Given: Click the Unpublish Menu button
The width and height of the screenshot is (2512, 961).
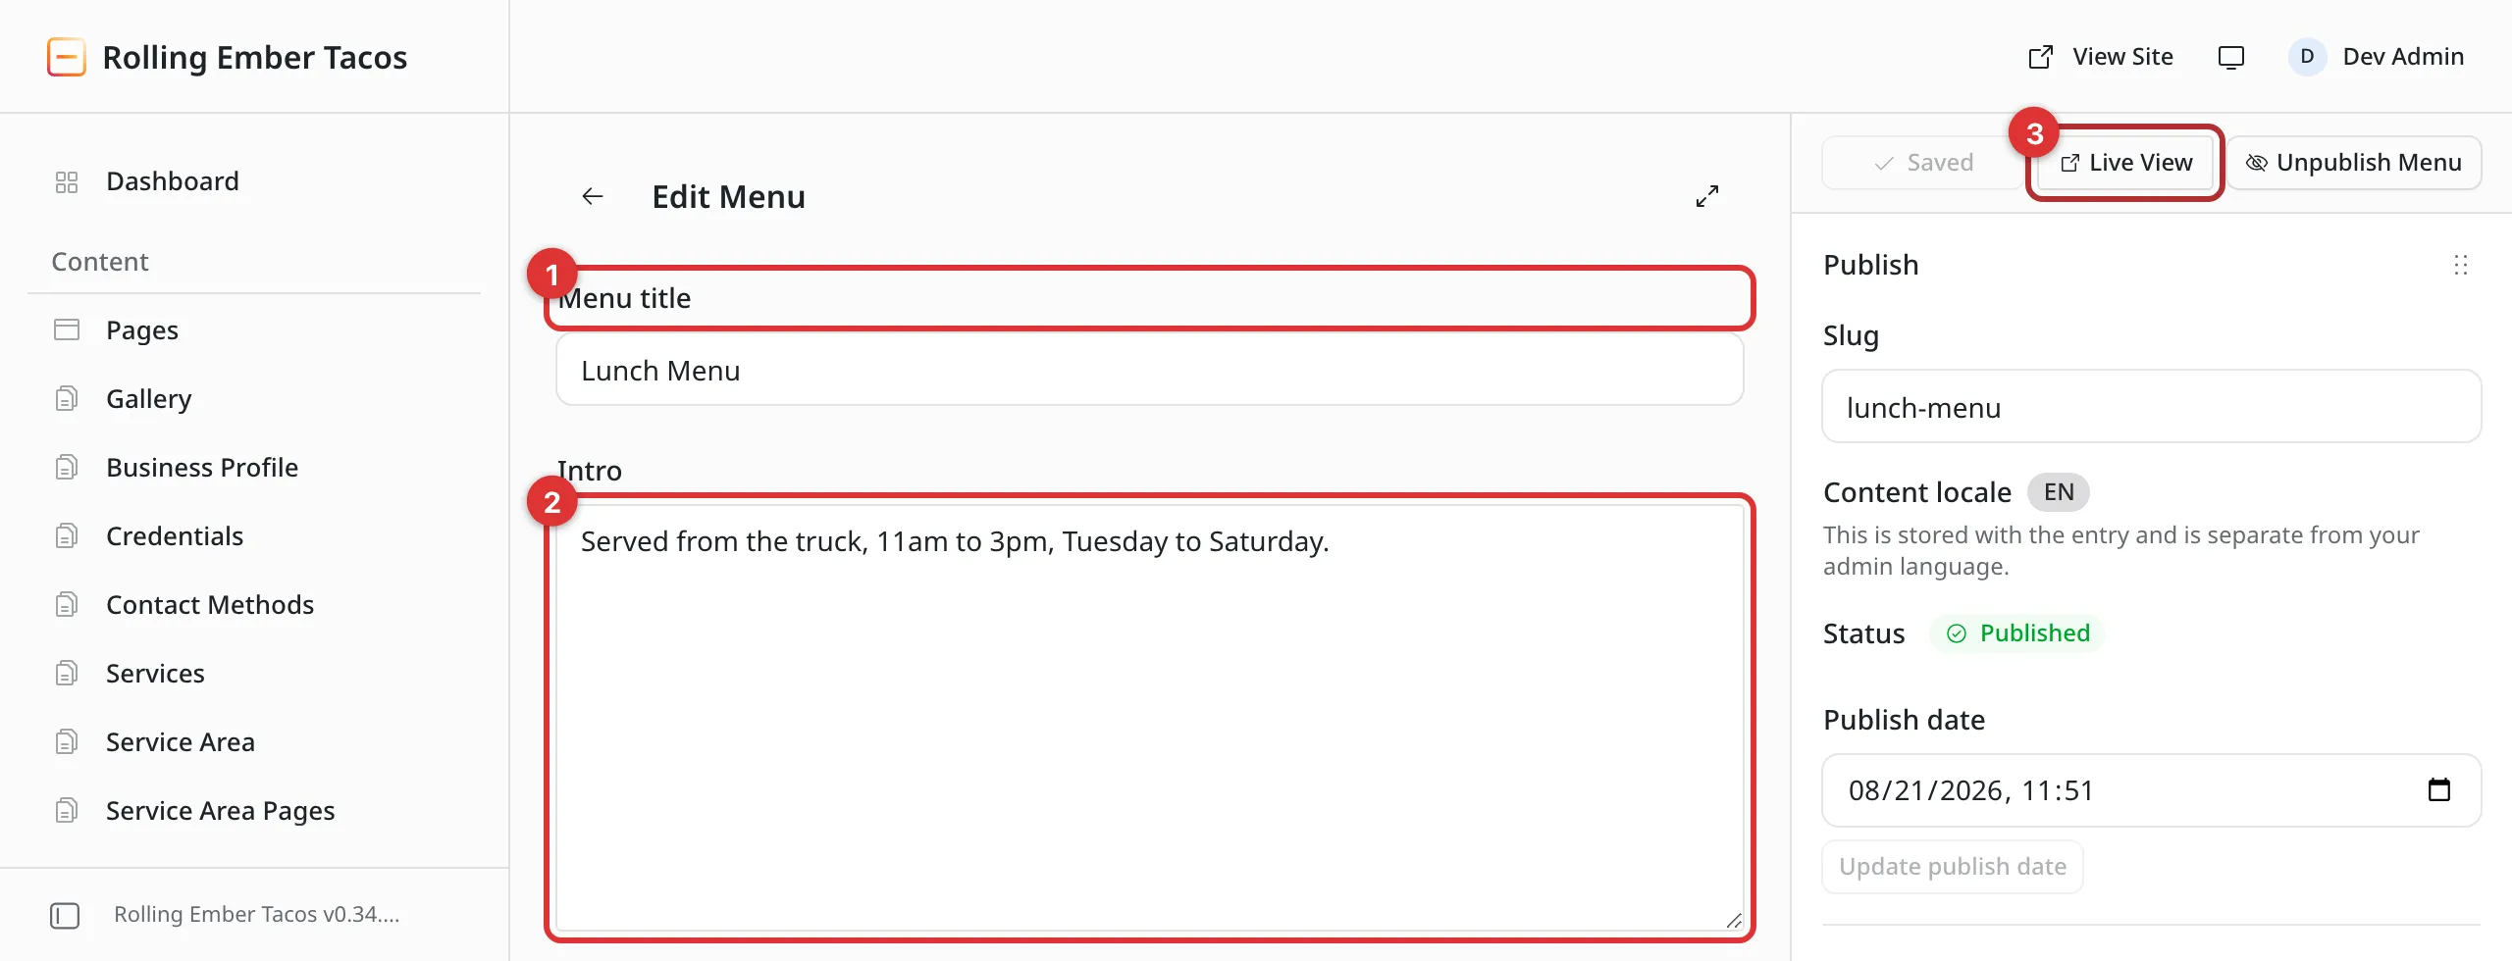Looking at the screenshot, I should (2354, 163).
